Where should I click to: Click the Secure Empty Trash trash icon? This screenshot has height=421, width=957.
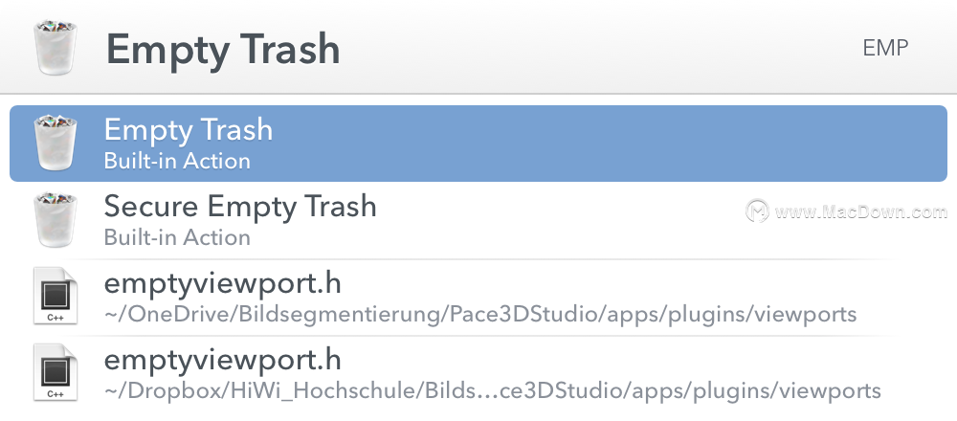point(56,220)
